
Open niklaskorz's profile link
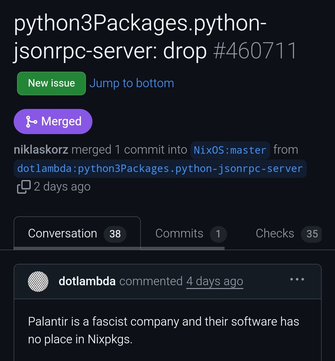(x=41, y=150)
